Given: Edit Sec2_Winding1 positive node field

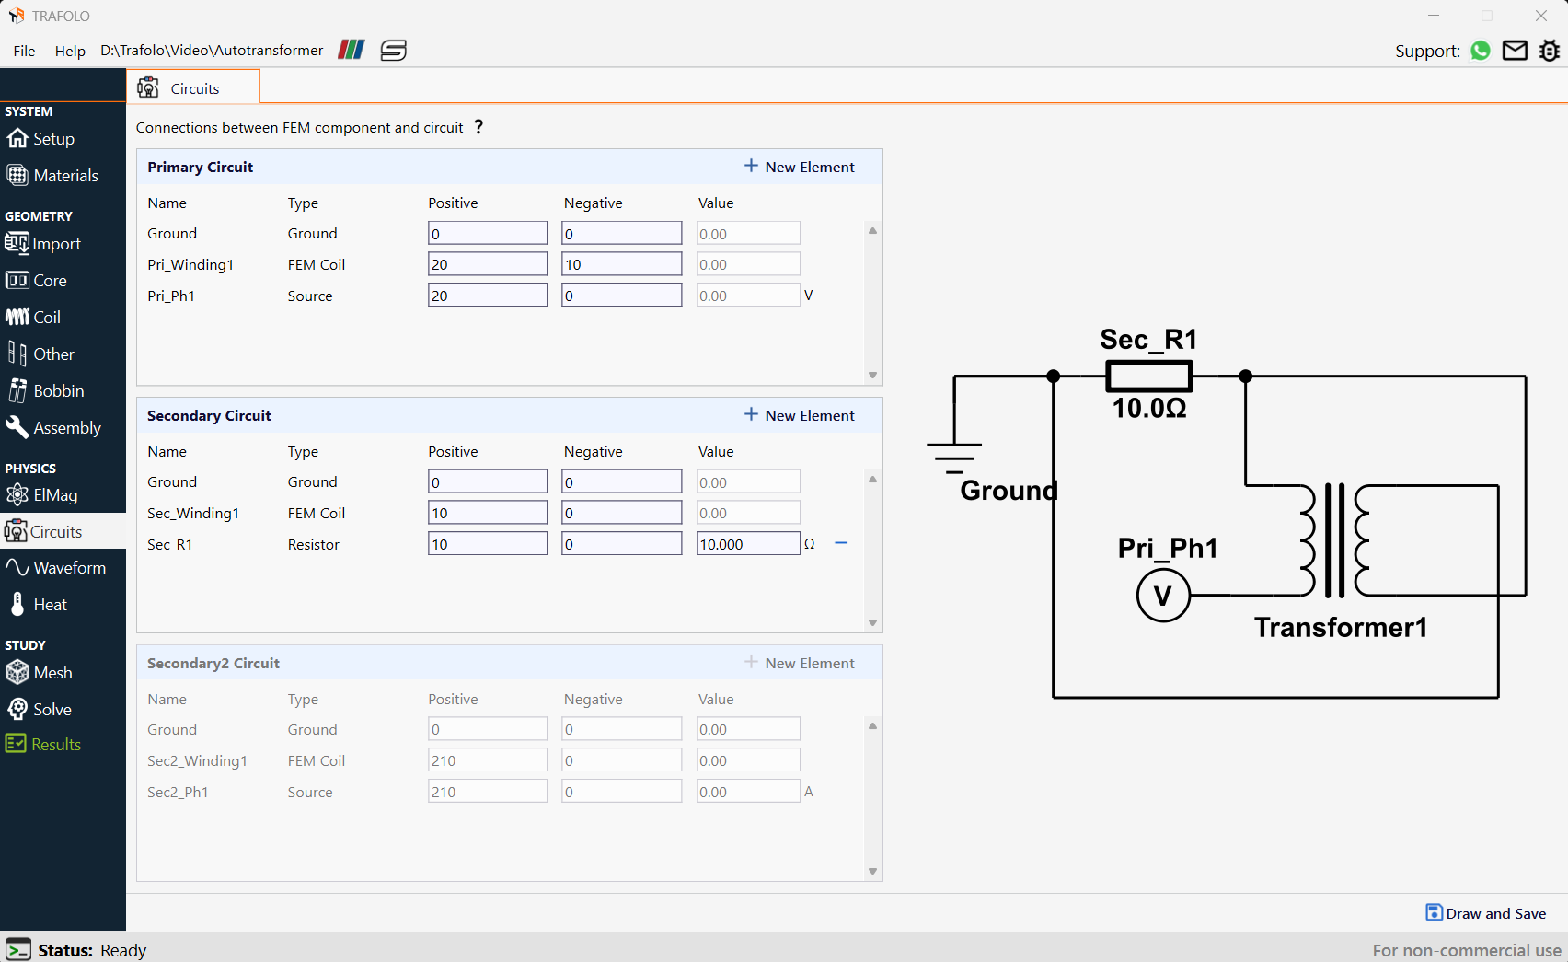Looking at the screenshot, I should pos(488,760).
